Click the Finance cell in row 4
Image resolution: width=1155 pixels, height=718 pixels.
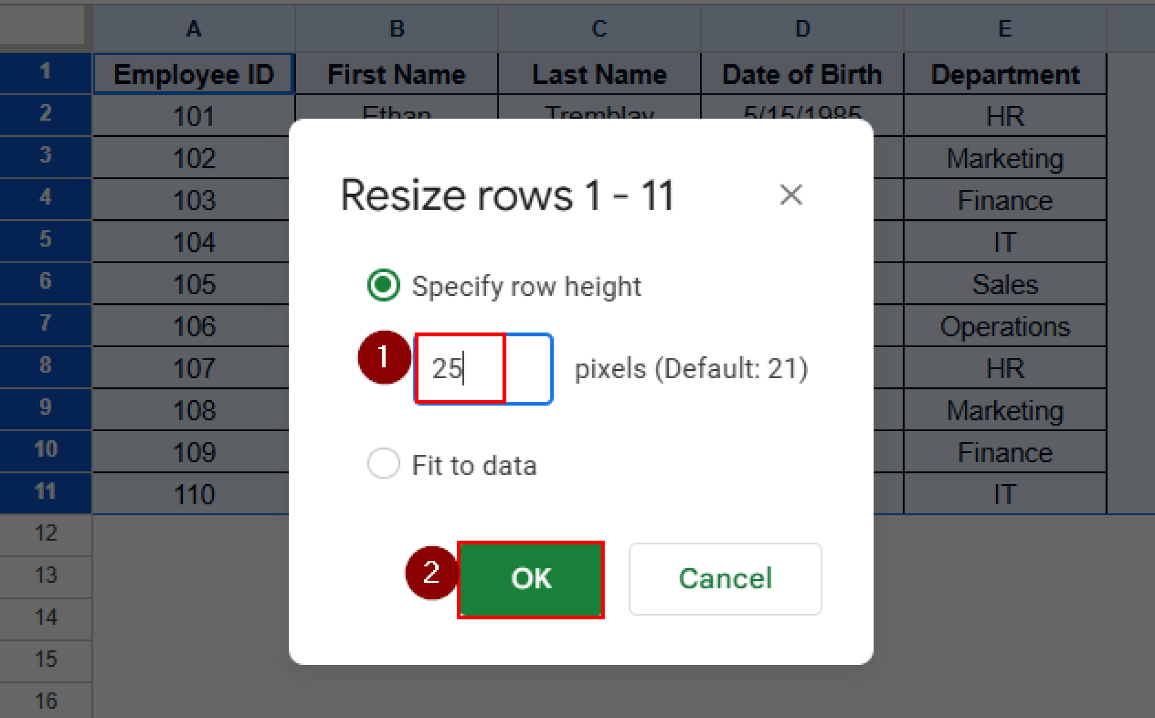1005,200
